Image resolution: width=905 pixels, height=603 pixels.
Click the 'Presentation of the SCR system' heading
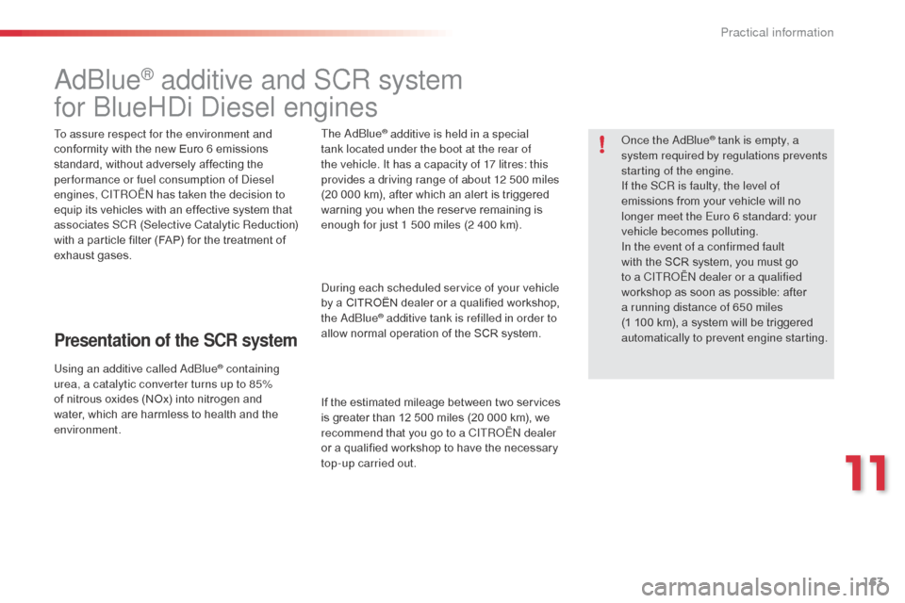pyautogui.click(x=175, y=340)
